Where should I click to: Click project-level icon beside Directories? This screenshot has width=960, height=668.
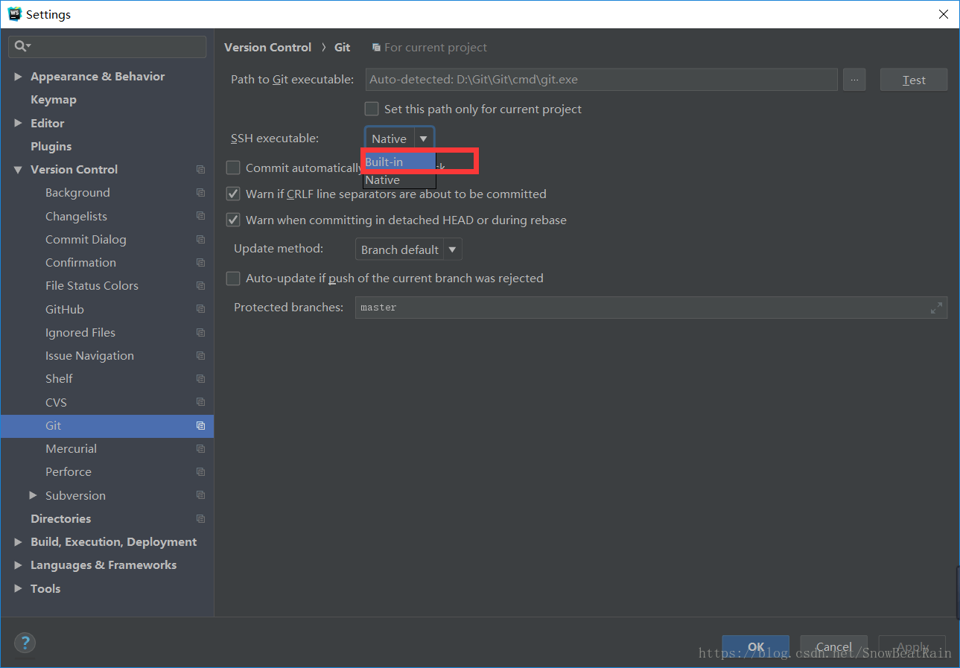point(200,518)
